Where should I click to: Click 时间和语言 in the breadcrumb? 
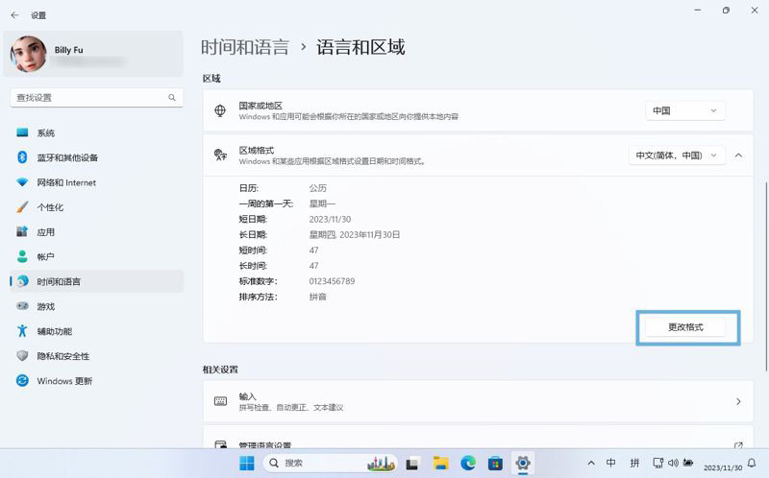click(x=244, y=47)
